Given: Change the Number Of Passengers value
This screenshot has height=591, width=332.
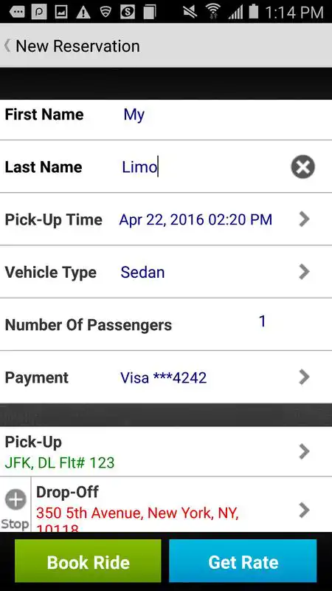Looking at the screenshot, I should point(263,321).
